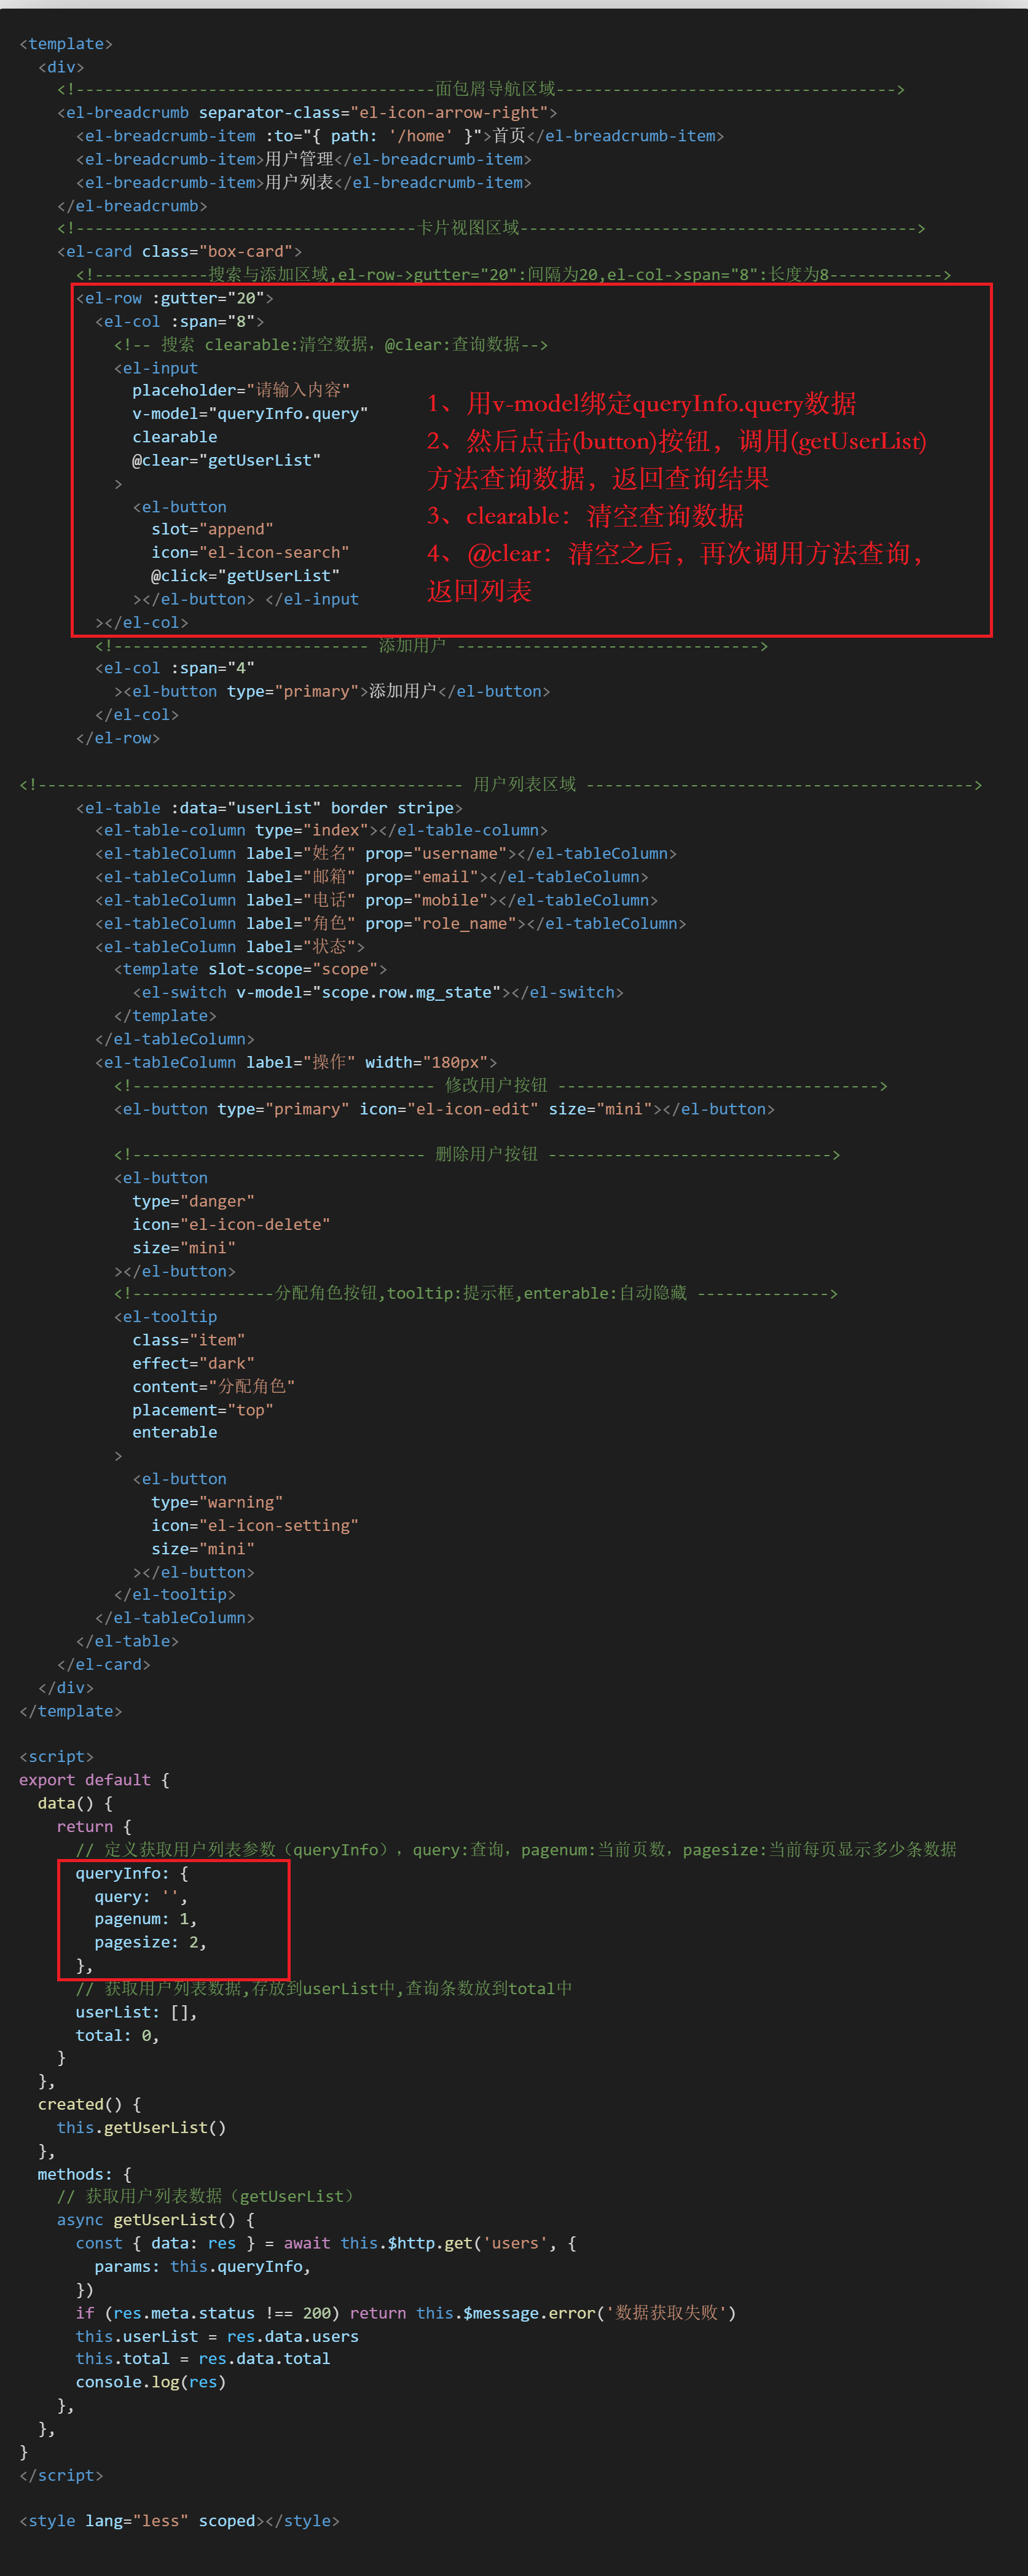Click the 用户列表区域 comment line
Screen dimensions: 1028x2576
(501, 785)
